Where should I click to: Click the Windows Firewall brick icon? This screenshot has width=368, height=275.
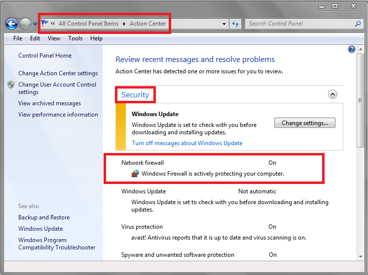[x=135, y=174]
